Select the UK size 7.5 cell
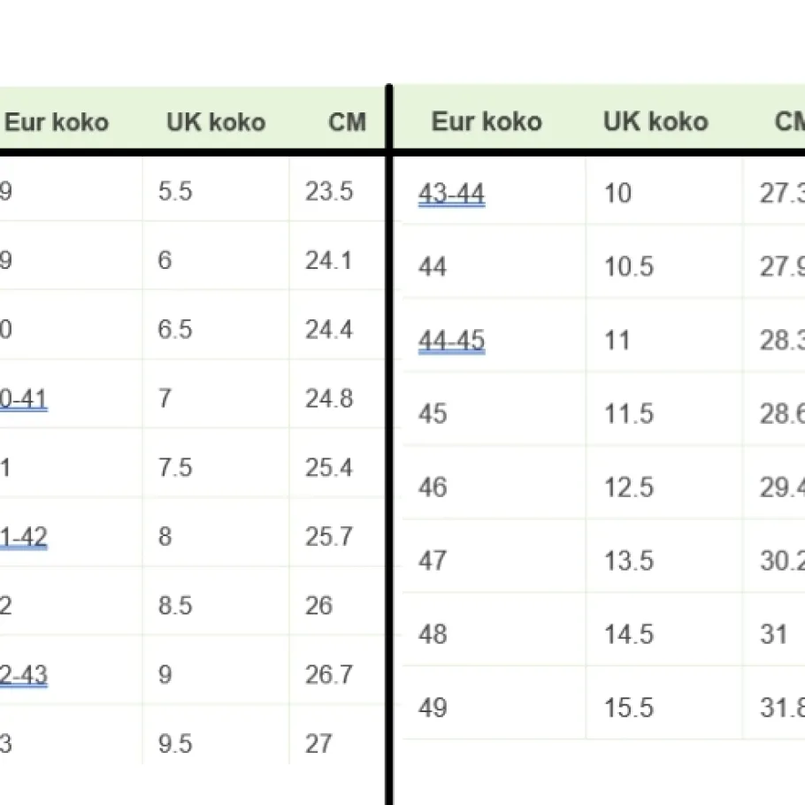The image size is (805, 805). 175,467
